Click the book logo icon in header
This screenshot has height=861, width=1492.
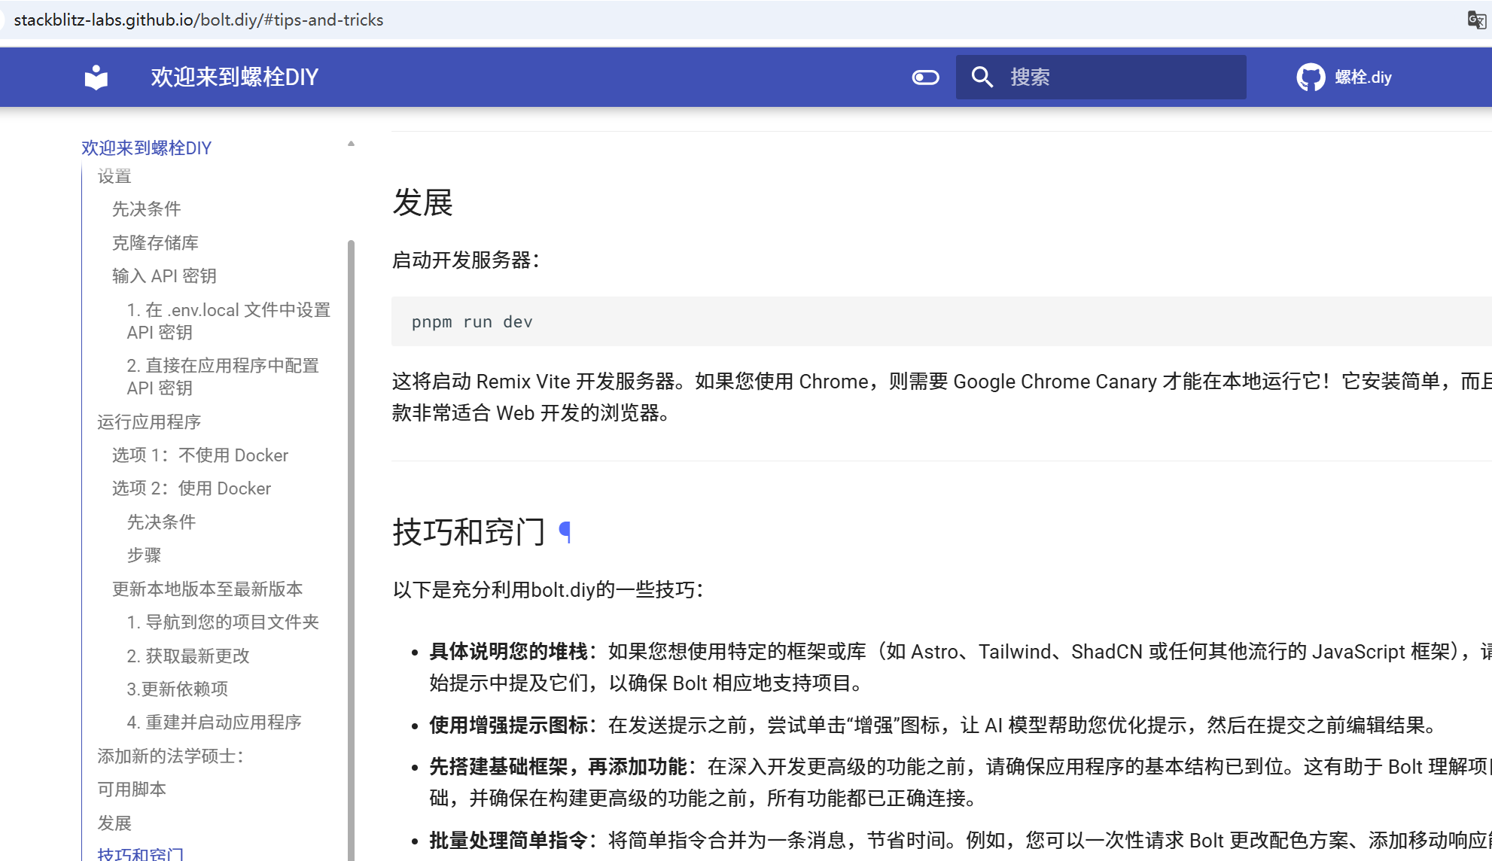click(x=96, y=77)
